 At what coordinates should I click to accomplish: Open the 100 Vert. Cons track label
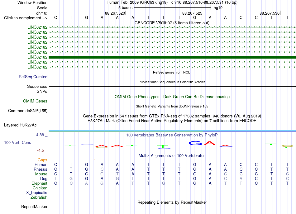(x=17, y=142)
